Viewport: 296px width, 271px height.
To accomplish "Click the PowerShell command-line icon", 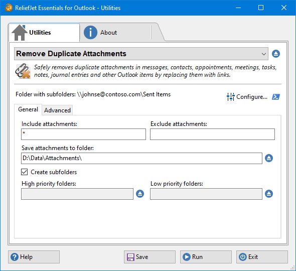I will [x=276, y=97].
